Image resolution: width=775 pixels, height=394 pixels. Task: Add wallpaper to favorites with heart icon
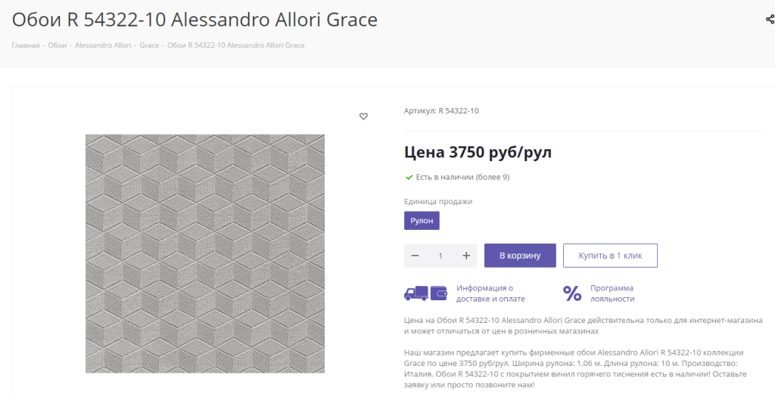pos(363,116)
